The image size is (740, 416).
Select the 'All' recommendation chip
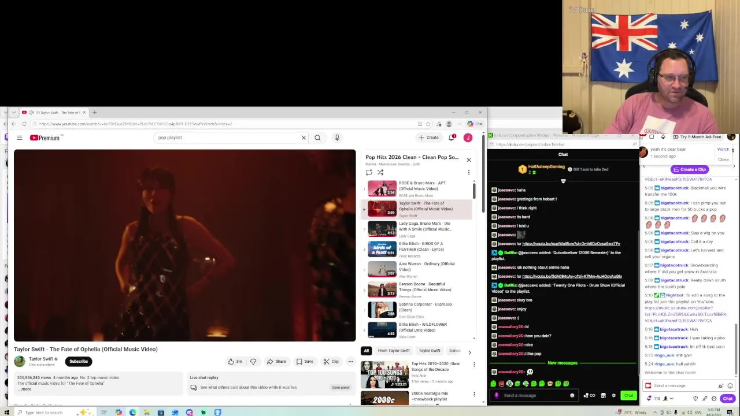click(366, 351)
